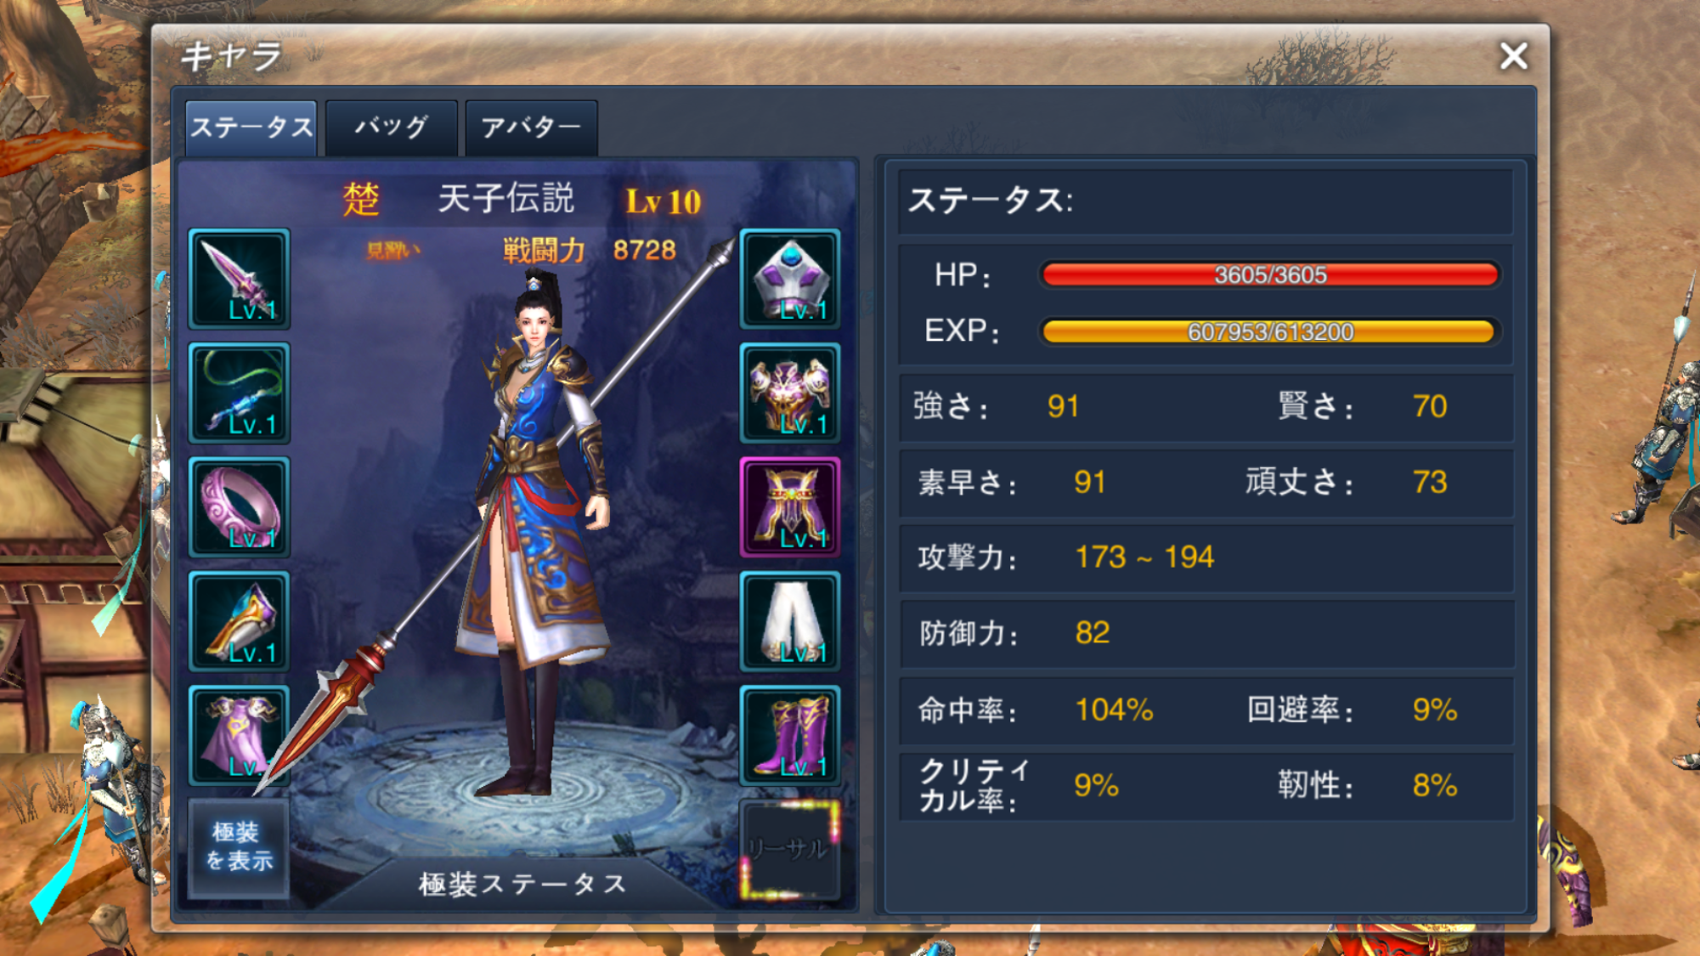Select the helmet equipment slot
The width and height of the screenshot is (1700, 956).
[x=790, y=279]
